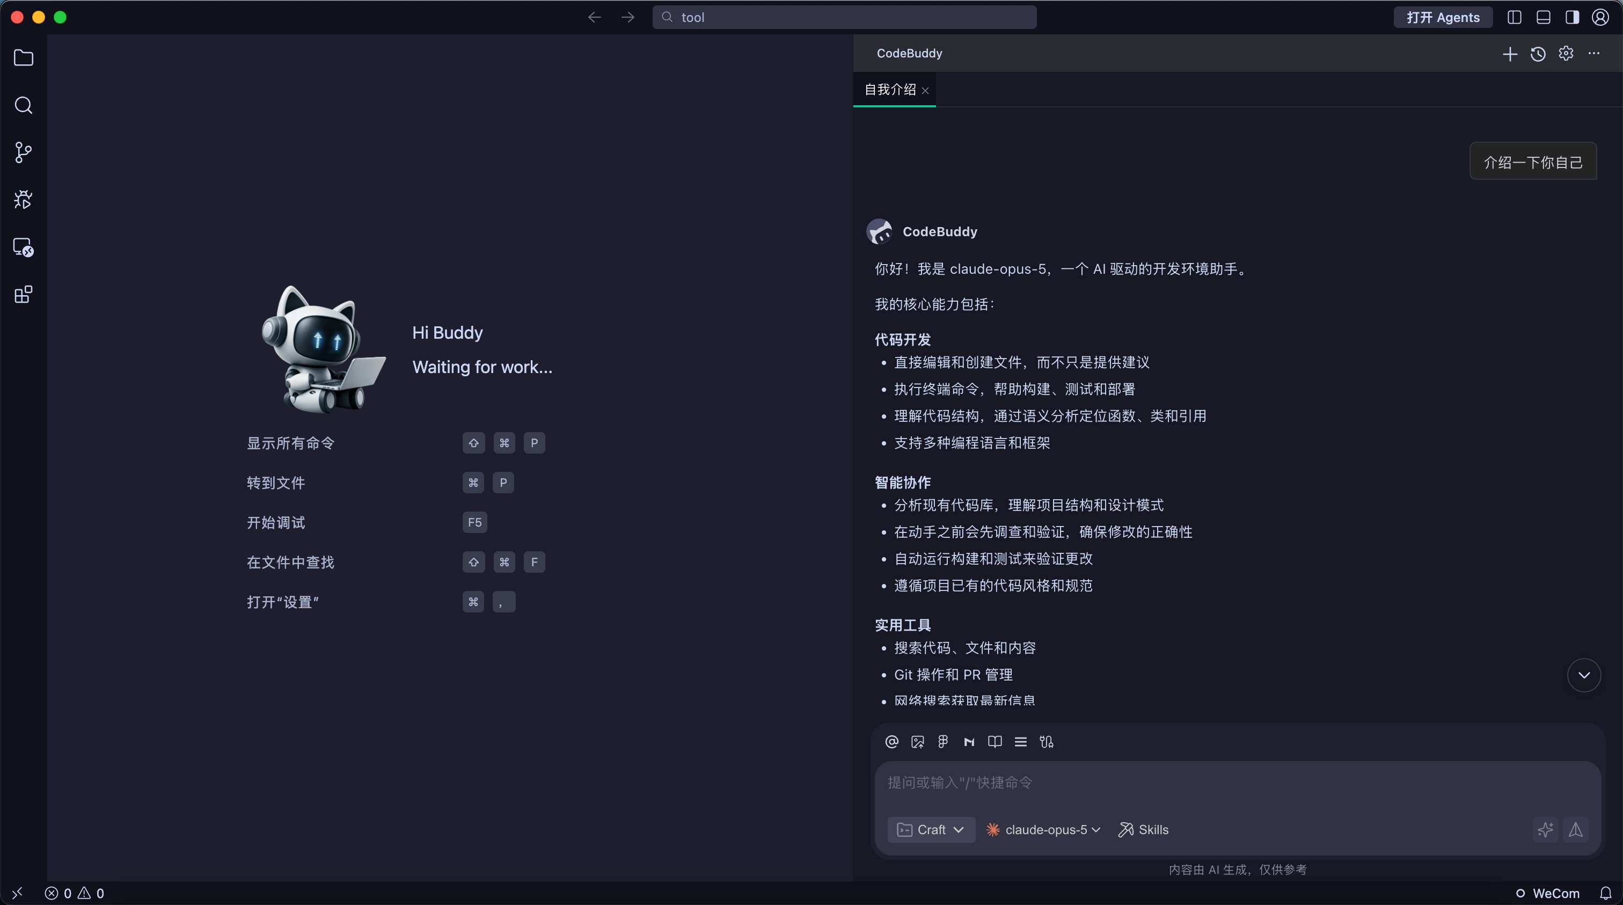Click the user message 介绍一下你自己

(1533, 162)
